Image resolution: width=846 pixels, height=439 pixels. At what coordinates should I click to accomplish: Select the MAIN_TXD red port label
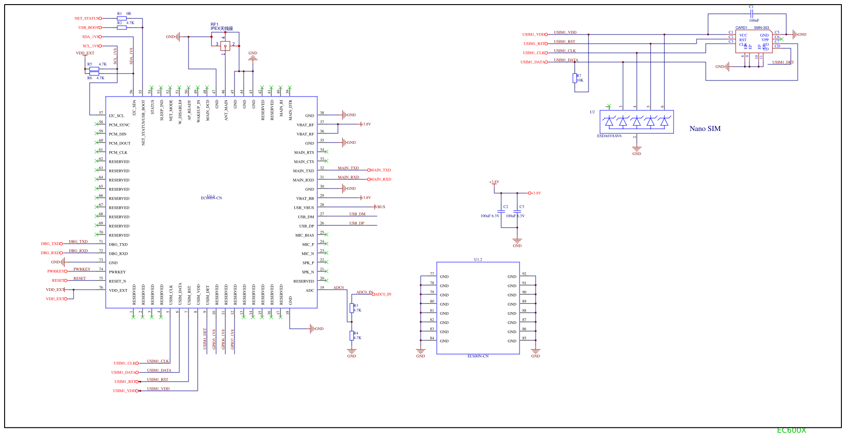click(380, 170)
